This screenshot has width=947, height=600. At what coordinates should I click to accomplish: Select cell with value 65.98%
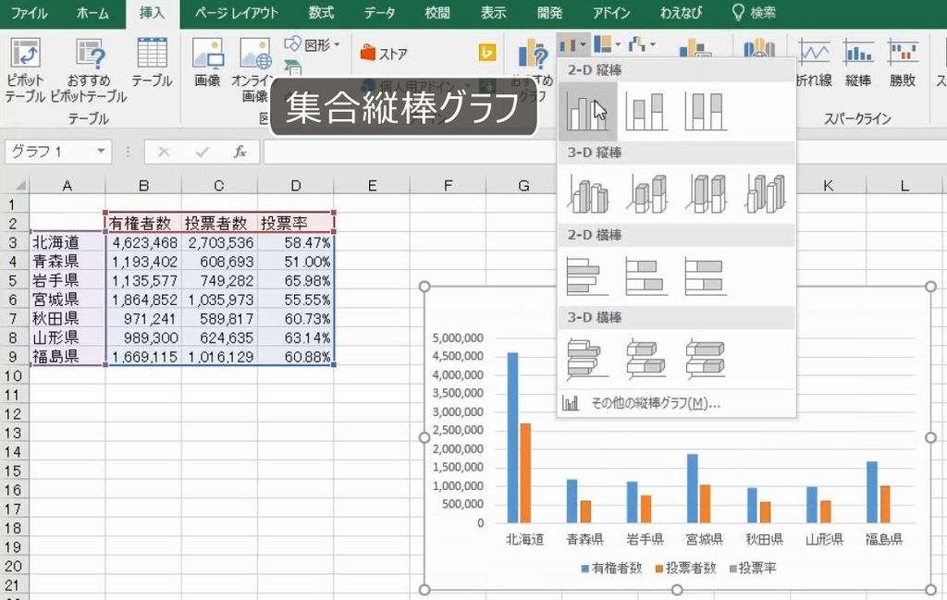(296, 281)
